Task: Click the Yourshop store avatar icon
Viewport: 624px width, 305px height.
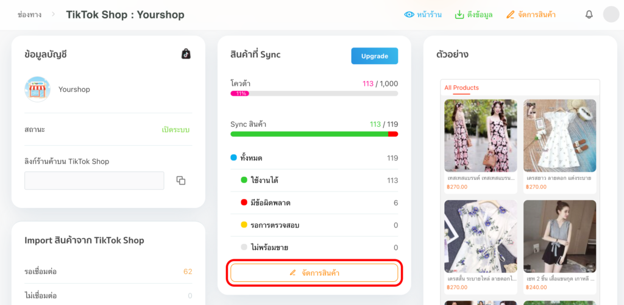Action: tap(37, 89)
